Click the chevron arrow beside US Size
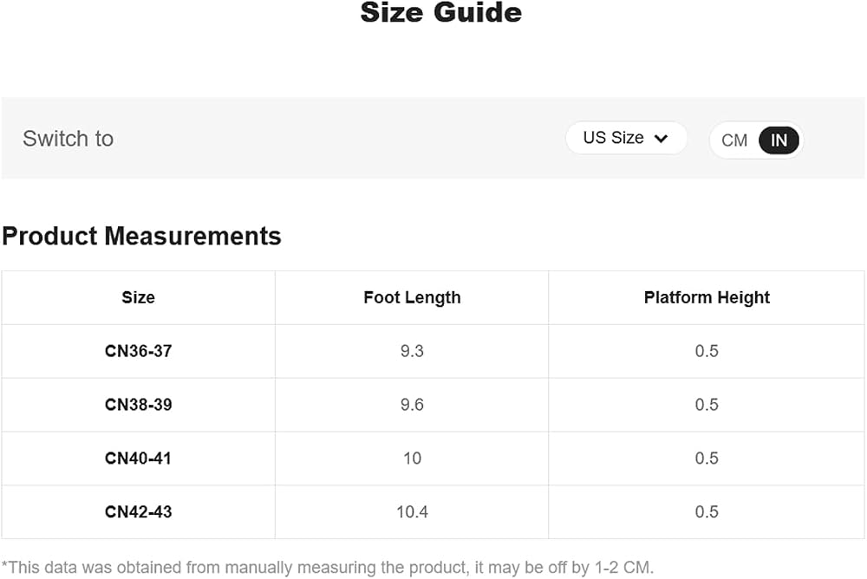The width and height of the screenshot is (867, 579). 661,139
